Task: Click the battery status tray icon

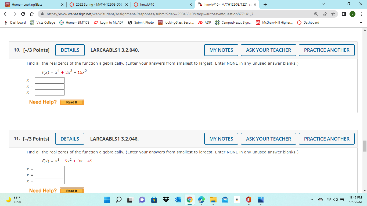Action: click(x=342, y=200)
